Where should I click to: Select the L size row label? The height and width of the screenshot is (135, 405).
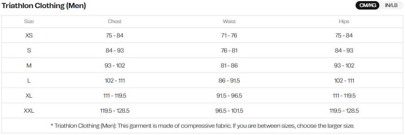coord(29,81)
